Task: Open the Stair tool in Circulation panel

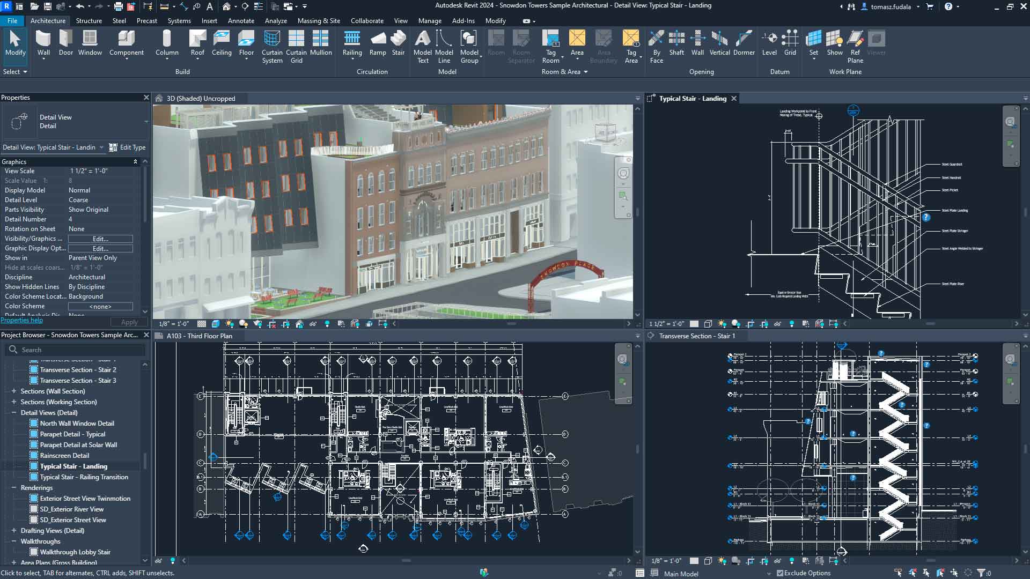Action: tap(398, 43)
